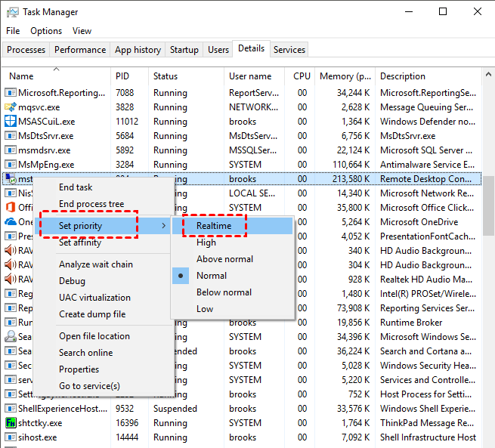Click the MSASCuiL.exe shield icon

[x=11, y=122]
